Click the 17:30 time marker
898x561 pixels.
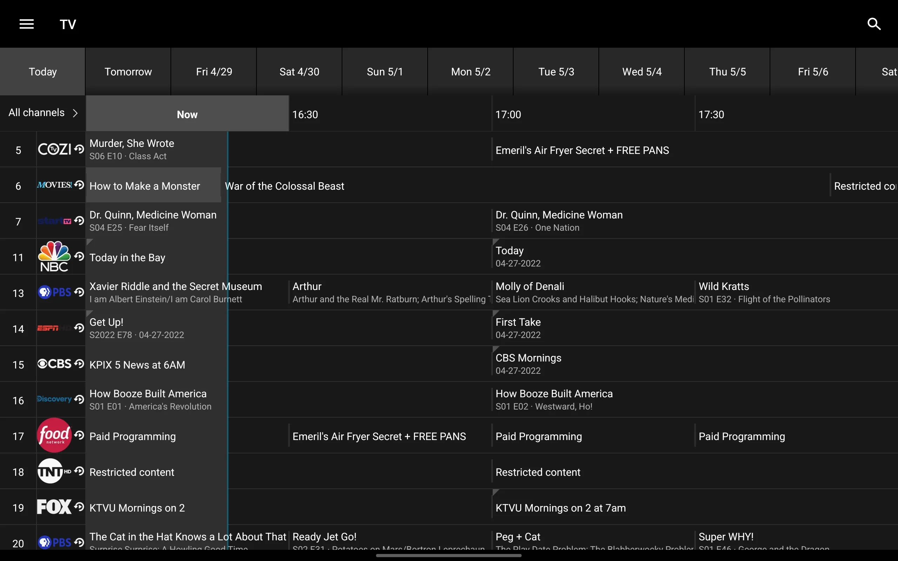click(x=711, y=114)
